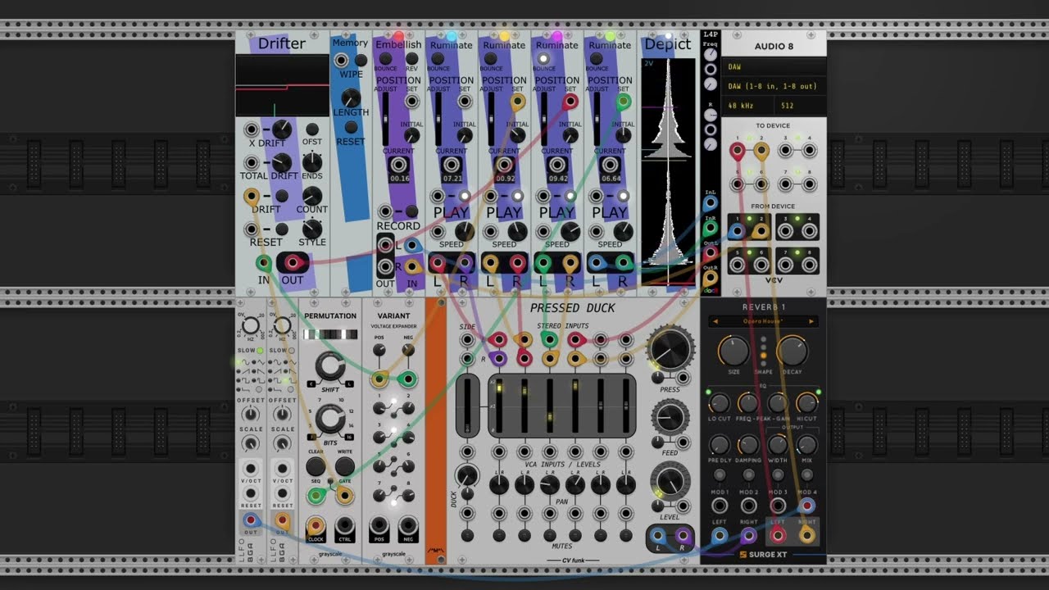Click the Permutation bit pattern display

coord(330,334)
